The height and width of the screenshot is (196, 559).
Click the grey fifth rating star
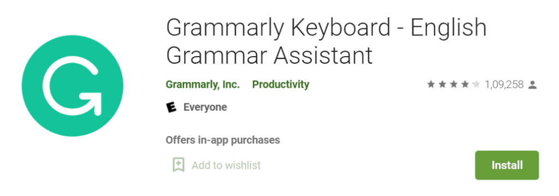[476, 84]
